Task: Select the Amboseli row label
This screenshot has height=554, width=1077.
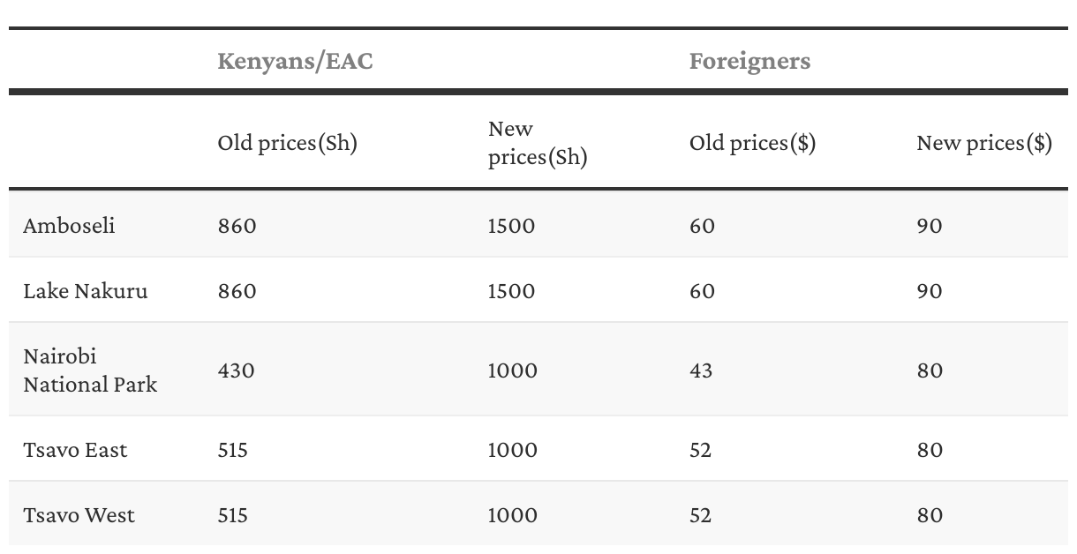Action: coord(69,226)
